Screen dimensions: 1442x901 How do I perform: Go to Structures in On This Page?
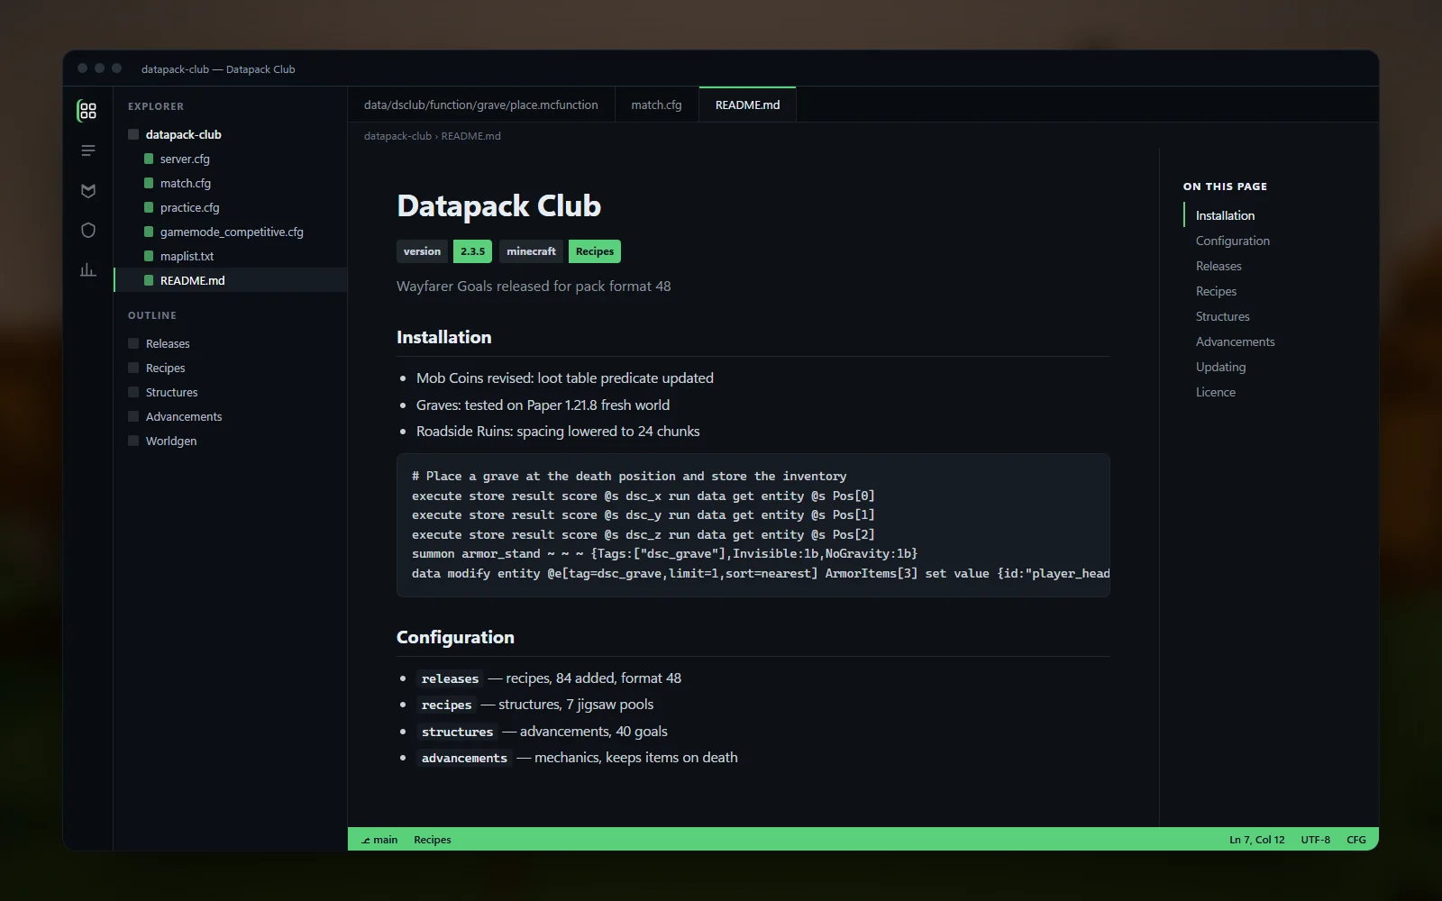click(x=1222, y=316)
